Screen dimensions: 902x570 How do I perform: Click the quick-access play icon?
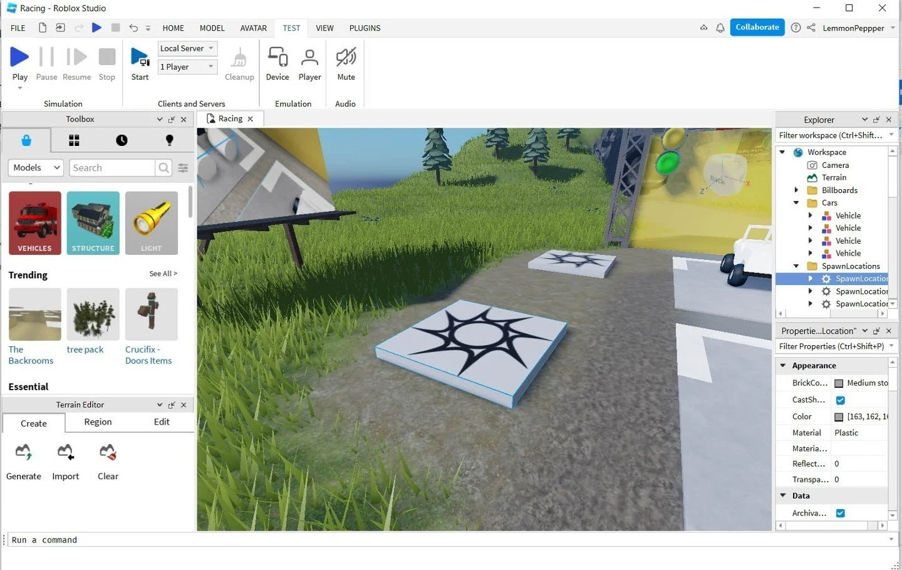click(x=96, y=28)
